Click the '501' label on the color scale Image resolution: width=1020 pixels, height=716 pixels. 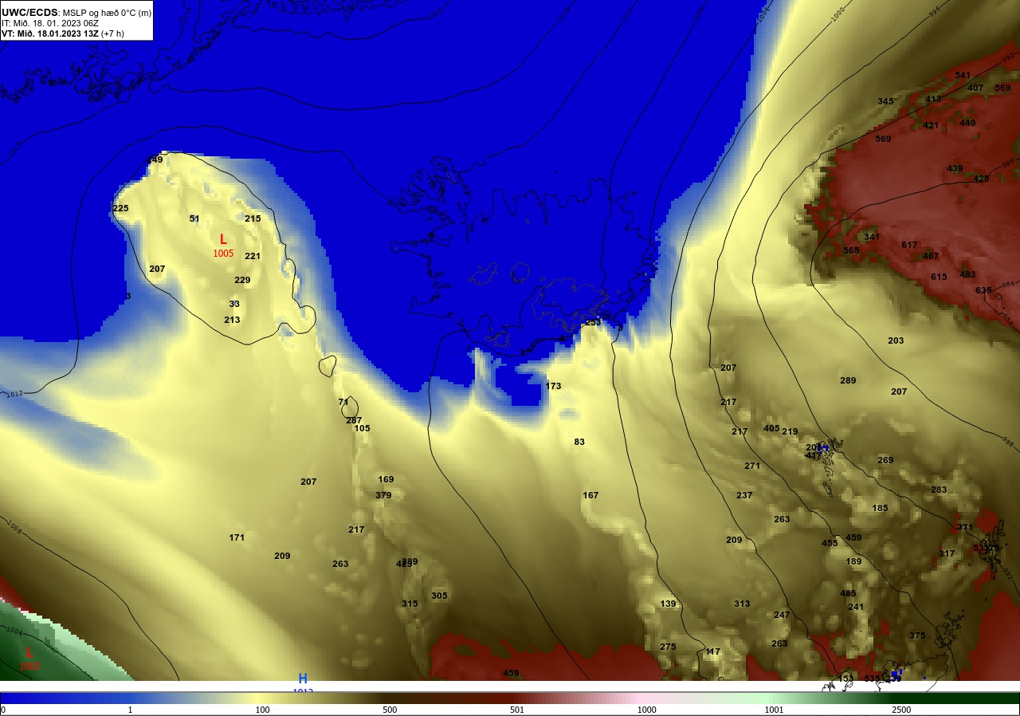tap(518, 710)
